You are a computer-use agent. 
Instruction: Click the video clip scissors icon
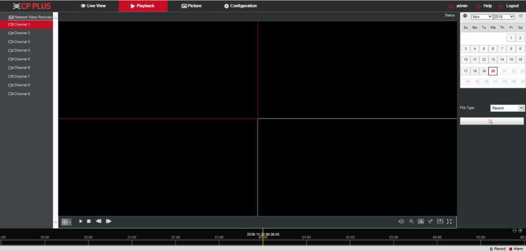click(x=431, y=221)
